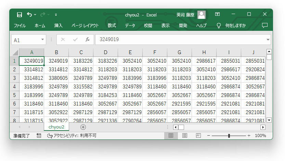285x161 pixels.
Task: Click the zoom slider handle
Action: pos(229,136)
